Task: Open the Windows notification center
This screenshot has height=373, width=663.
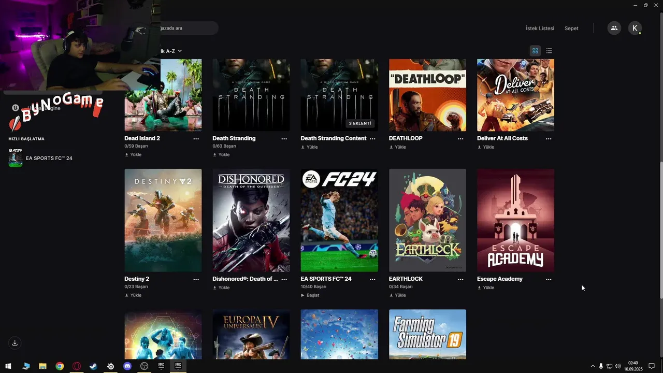Action: tap(652, 366)
